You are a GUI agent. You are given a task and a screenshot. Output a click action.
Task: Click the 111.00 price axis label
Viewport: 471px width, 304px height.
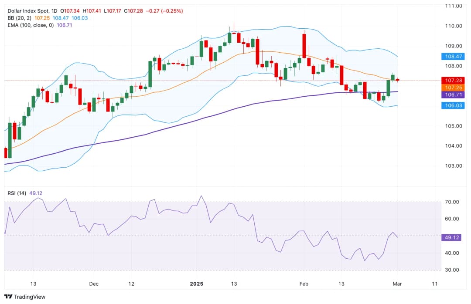tap(454, 6)
